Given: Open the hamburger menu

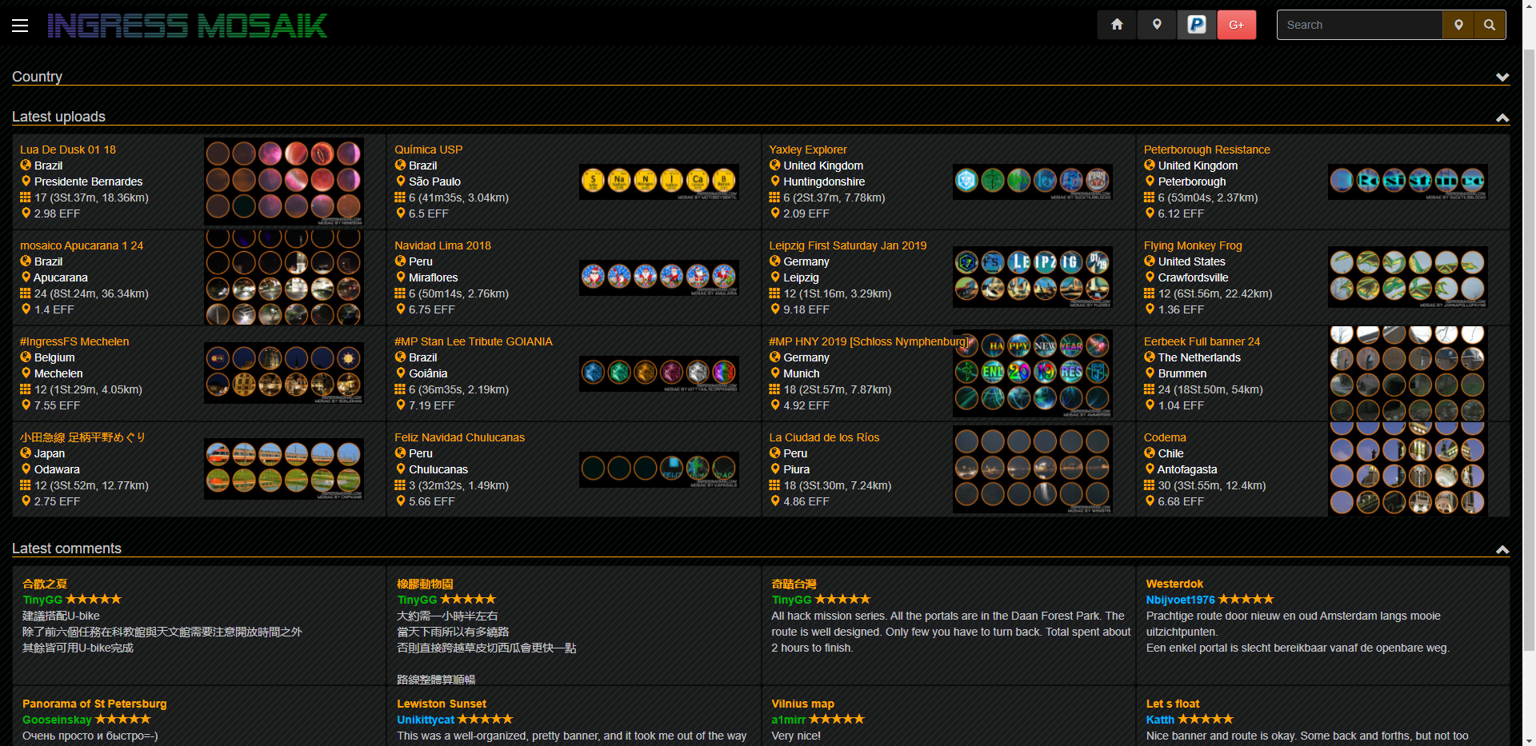Looking at the screenshot, I should coord(20,26).
